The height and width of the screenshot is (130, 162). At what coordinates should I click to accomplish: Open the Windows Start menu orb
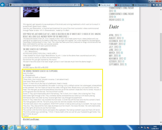(x=3, y=127)
